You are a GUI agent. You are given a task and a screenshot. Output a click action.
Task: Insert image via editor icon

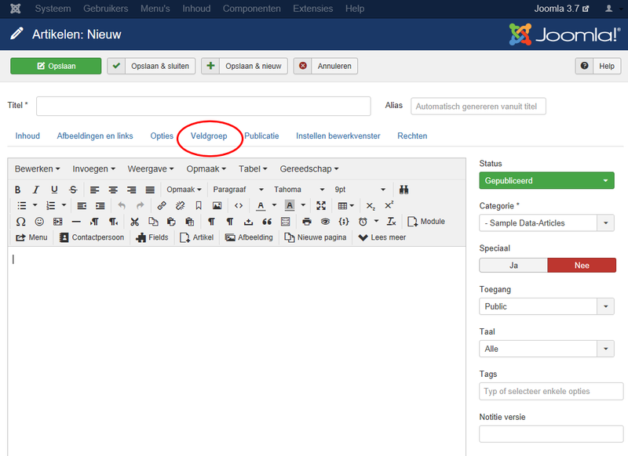point(217,205)
